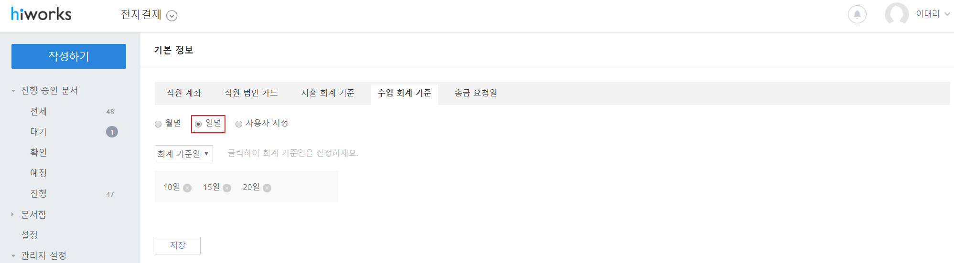The width and height of the screenshot is (954, 263).
Task: Open the 회계 기준일 dropdown
Action: point(183,154)
